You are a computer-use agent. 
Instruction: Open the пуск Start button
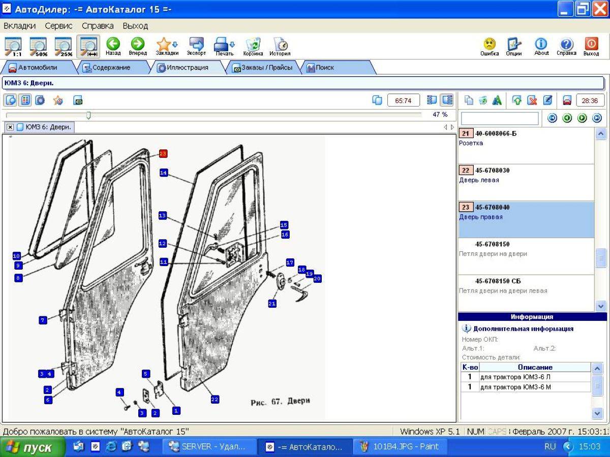[x=33, y=447]
